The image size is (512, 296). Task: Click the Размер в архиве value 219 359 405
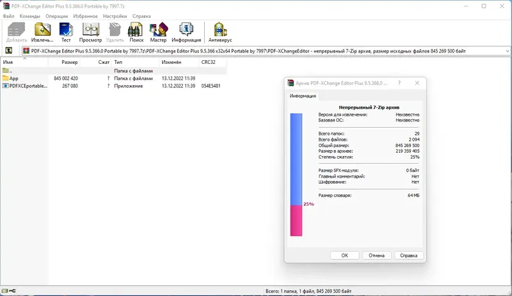click(407, 151)
